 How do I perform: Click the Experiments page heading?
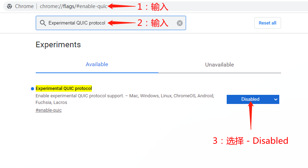pyautogui.click(x=58, y=44)
